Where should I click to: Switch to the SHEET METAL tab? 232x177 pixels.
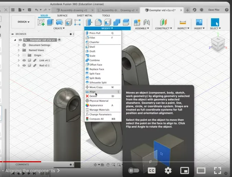point(84,15)
